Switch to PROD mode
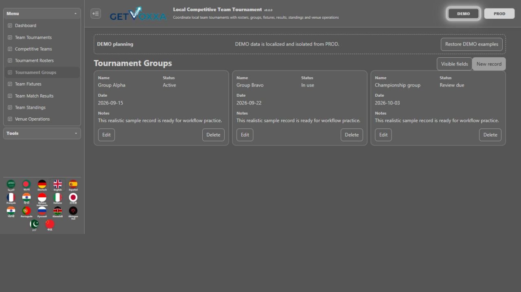The height and width of the screenshot is (292, 521). click(499, 13)
